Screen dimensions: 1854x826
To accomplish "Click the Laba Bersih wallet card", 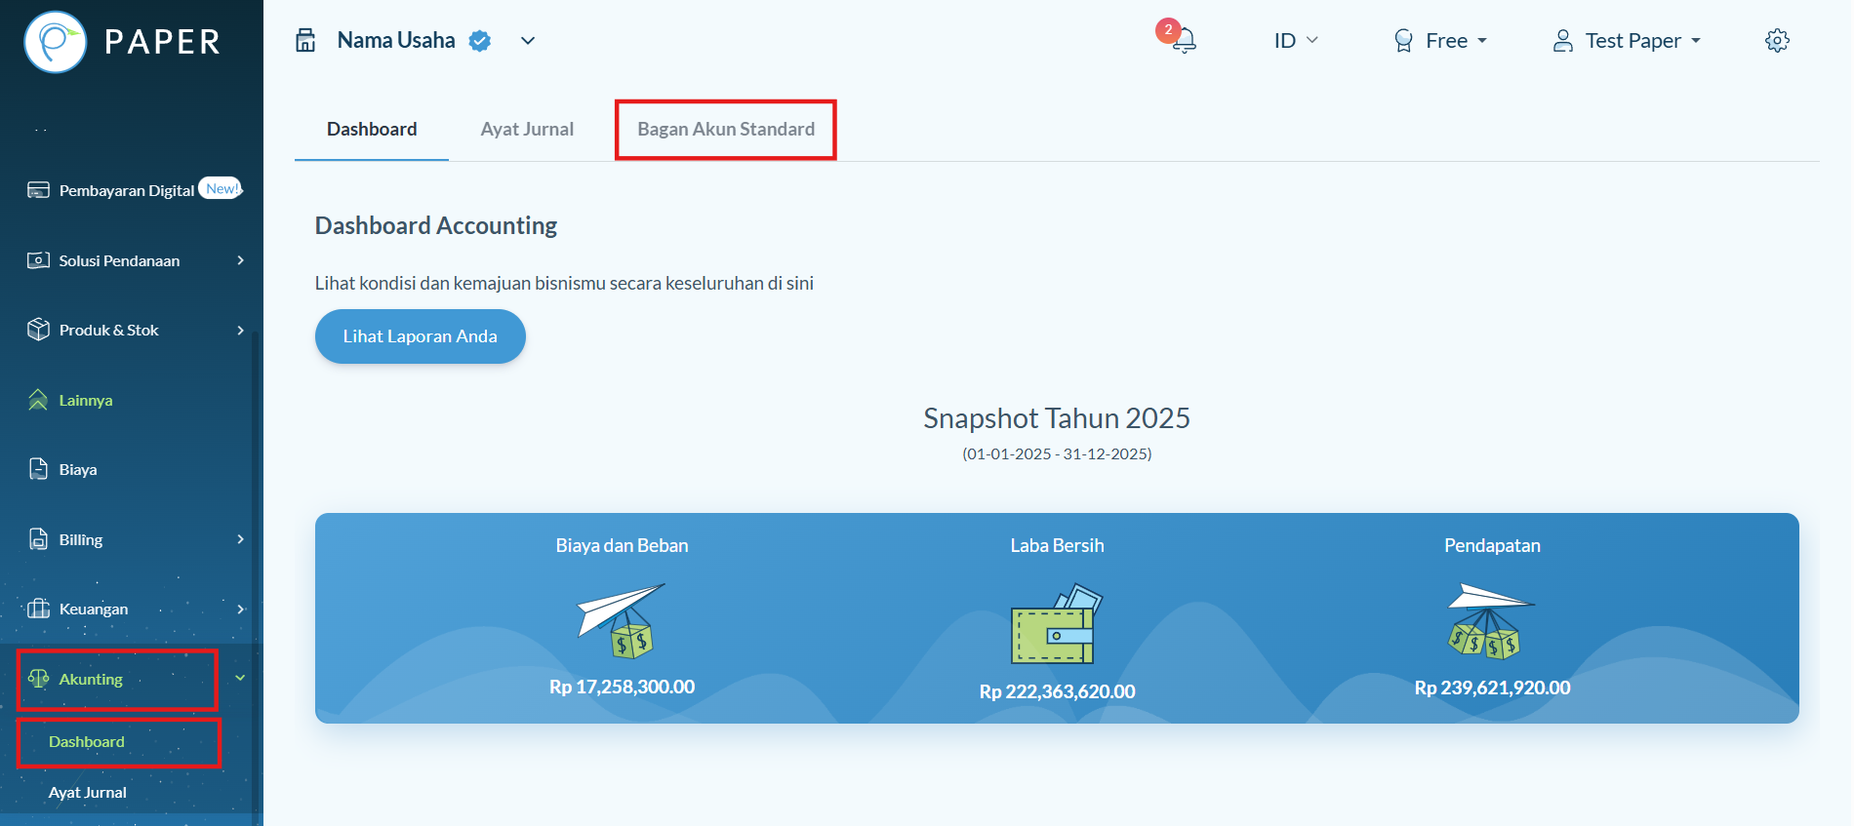I will pyautogui.click(x=1057, y=618).
